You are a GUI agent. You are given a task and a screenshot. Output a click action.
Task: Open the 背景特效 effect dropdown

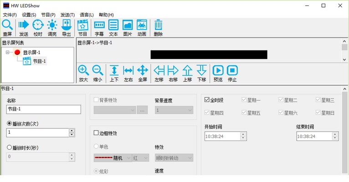click(115, 110)
